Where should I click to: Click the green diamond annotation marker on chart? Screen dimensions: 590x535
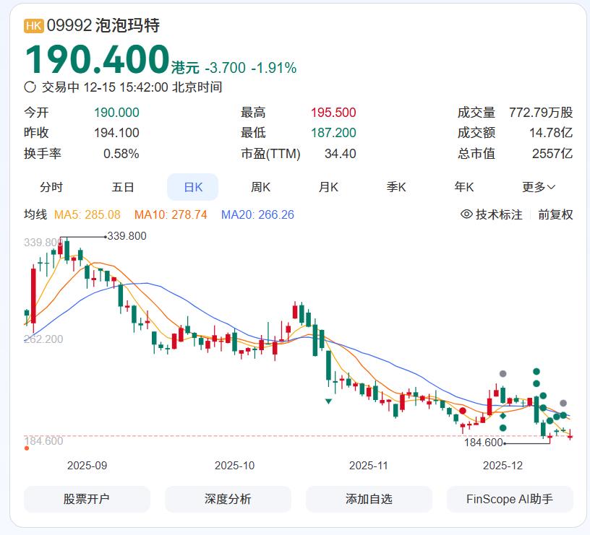[x=503, y=416]
